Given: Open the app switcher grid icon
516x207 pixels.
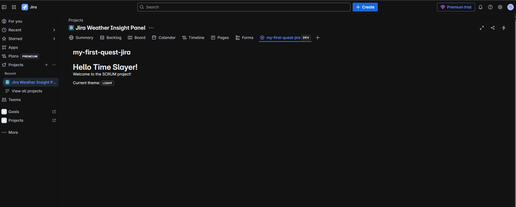Looking at the screenshot, I should coord(14,7).
